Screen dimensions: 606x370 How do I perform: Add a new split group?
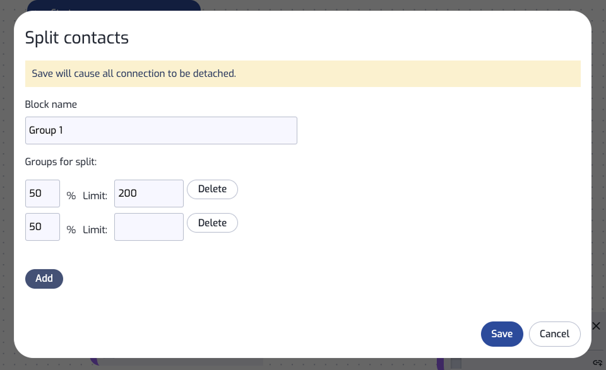(44, 279)
